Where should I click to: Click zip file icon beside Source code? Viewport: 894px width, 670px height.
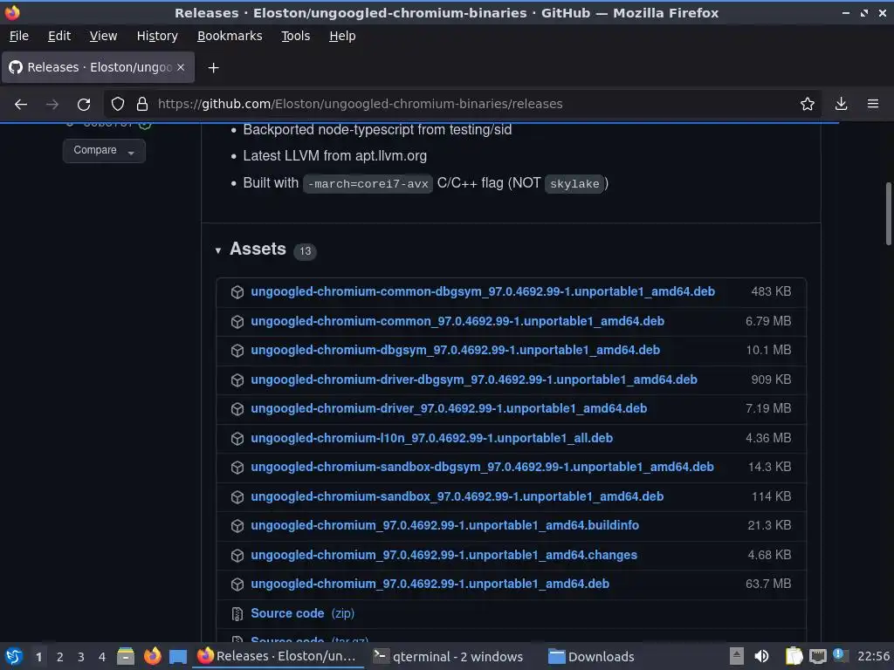tap(237, 614)
